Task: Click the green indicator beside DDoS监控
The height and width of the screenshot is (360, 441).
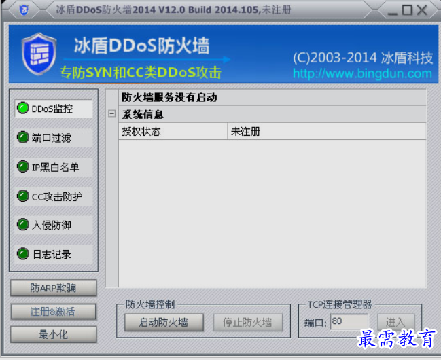Action: 23,108
